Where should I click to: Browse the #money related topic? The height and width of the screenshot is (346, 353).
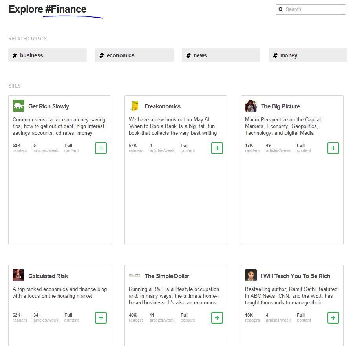pos(308,55)
